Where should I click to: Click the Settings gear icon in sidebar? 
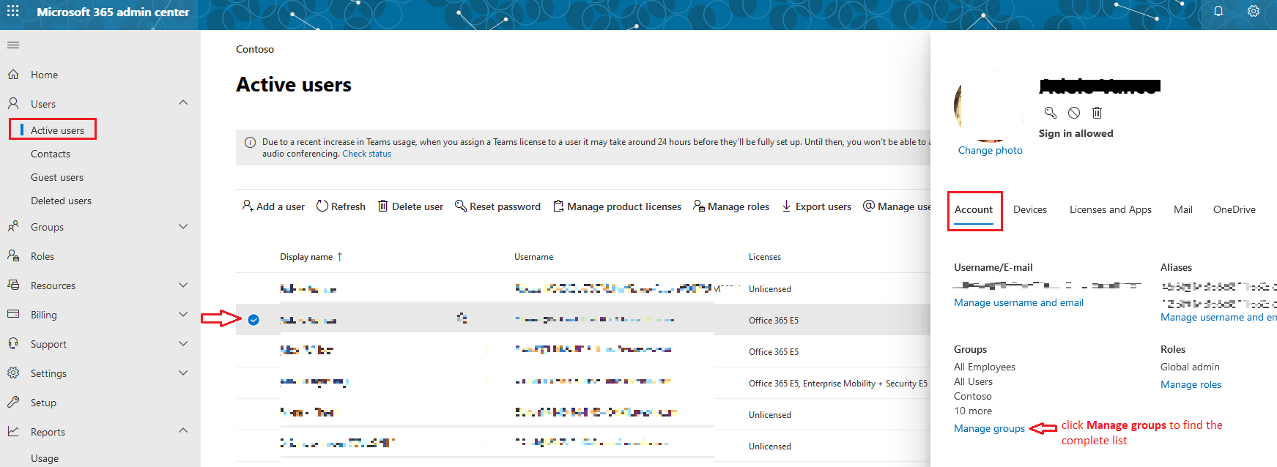click(x=13, y=373)
